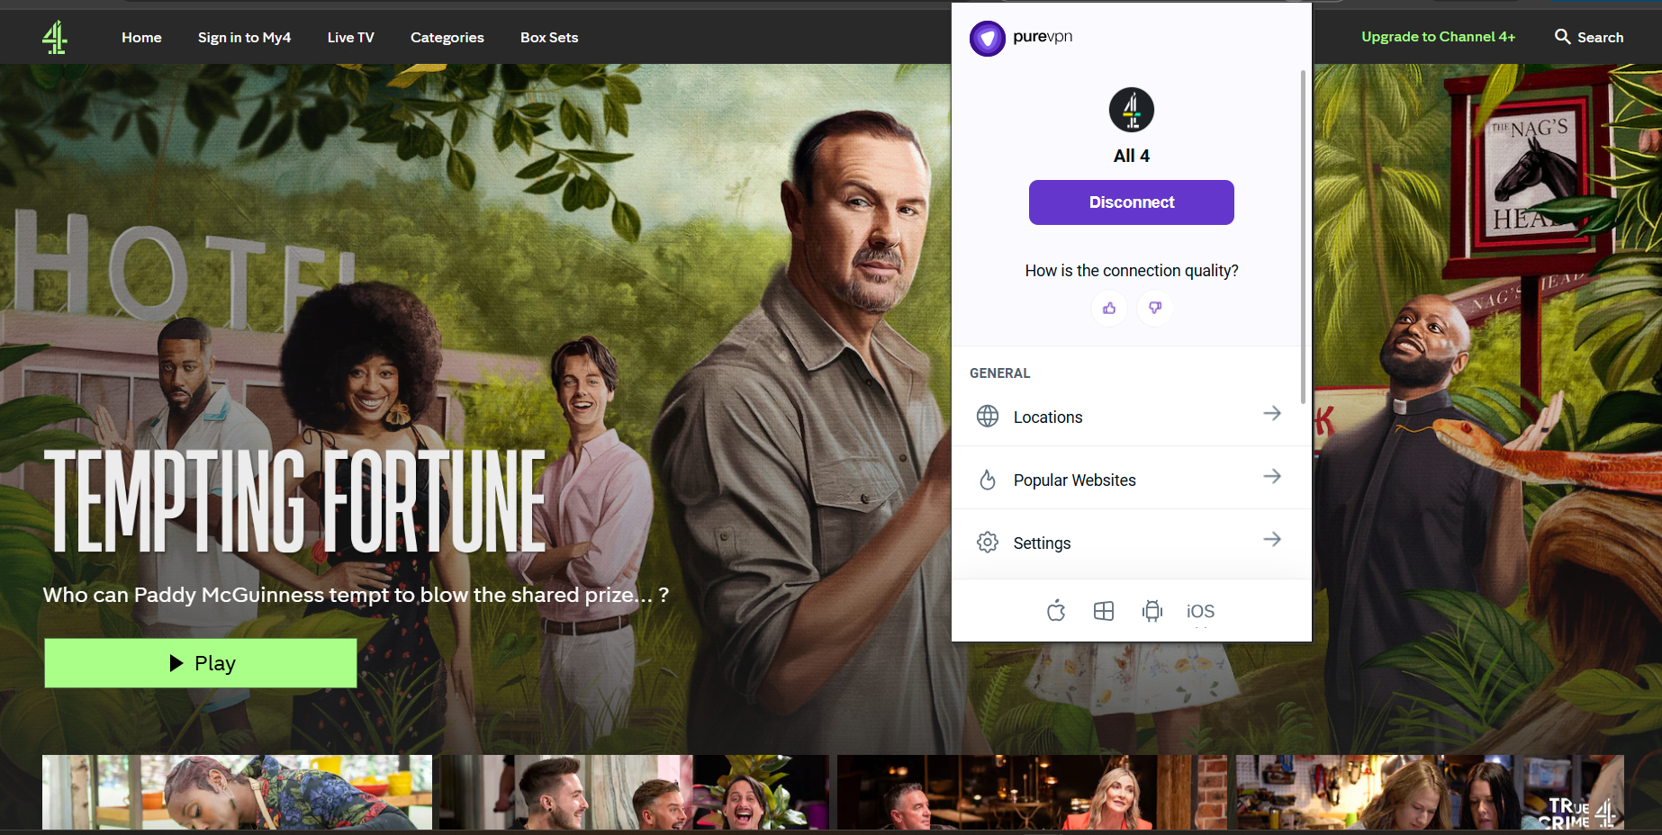
Task: Click Upgrade to Channel 4+ link
Action: tap(1438, 37)
